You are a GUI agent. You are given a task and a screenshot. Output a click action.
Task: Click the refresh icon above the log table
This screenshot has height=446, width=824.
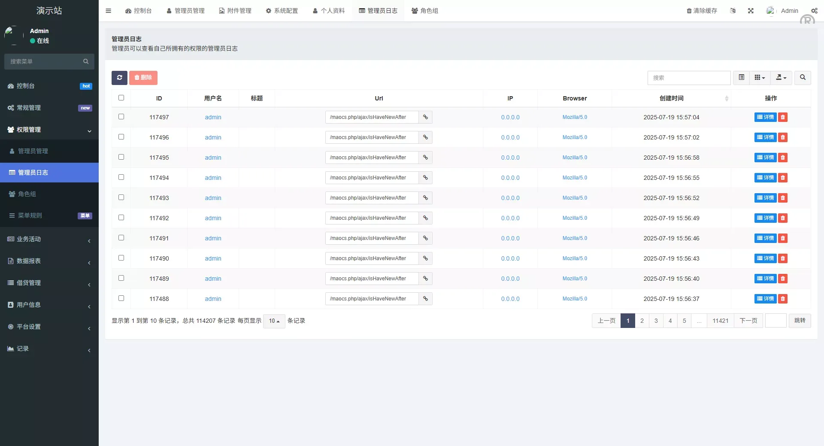(119, 78)
